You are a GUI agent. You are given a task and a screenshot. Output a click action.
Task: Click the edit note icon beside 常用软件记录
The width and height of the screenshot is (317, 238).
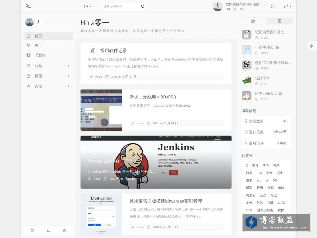(x=92, y=50)
